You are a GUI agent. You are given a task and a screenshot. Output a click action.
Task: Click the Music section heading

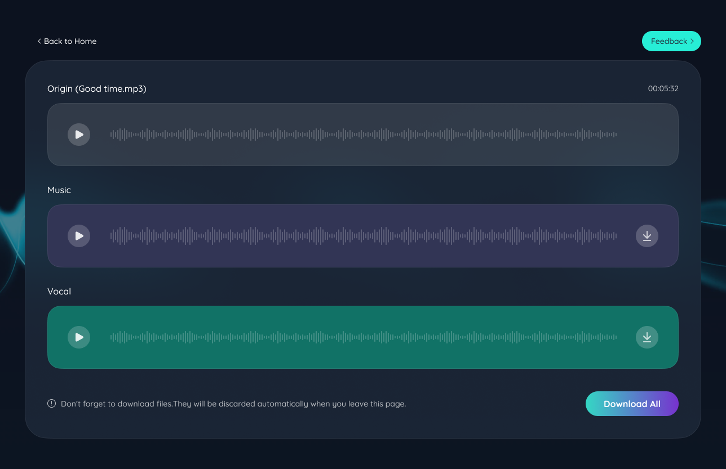[59, 190]
